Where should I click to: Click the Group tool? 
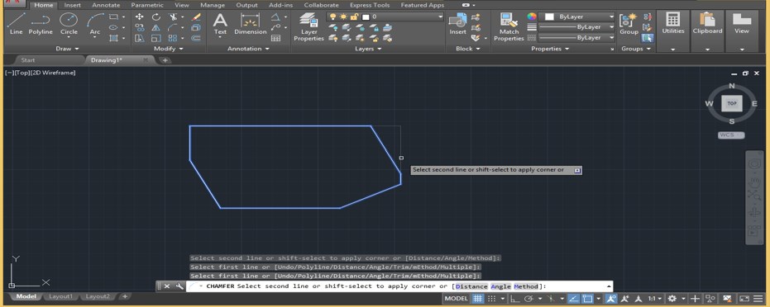[x=629, y=24]
